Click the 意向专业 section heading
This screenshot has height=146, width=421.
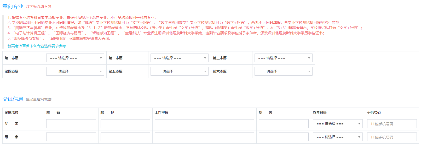point(13,6)
